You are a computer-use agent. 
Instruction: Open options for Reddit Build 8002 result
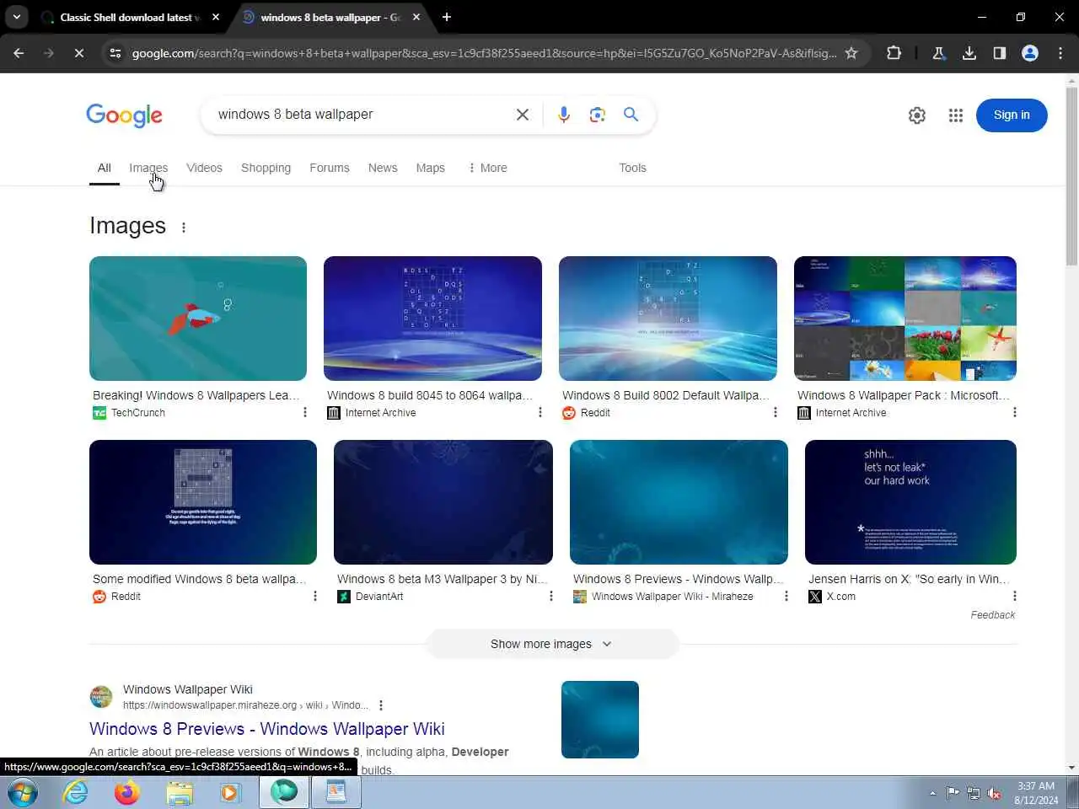(776, 412)
